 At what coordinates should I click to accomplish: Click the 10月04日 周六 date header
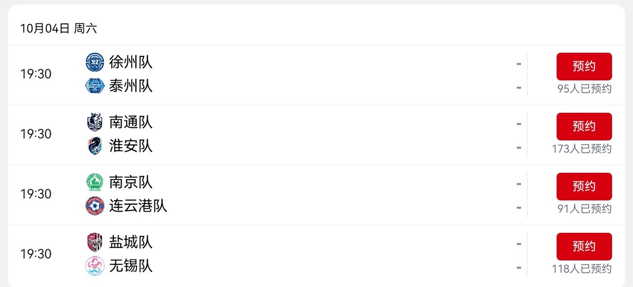[59, 29]
